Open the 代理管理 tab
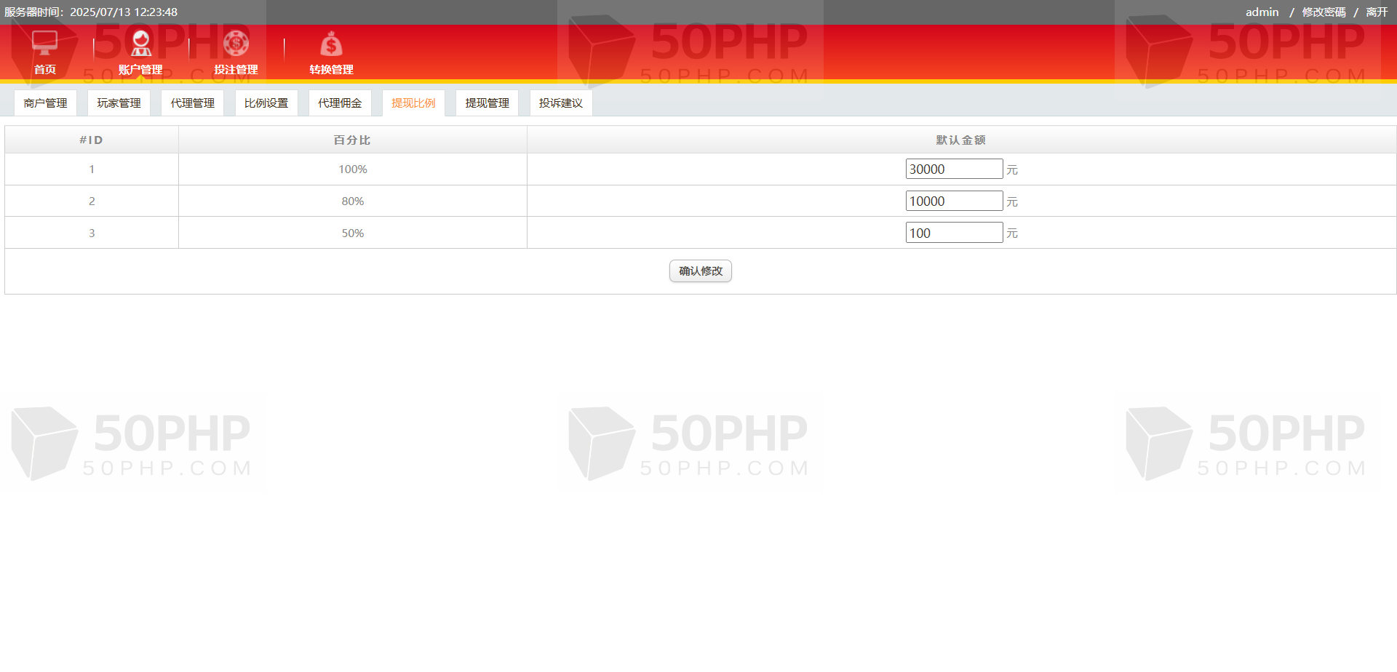The image size is (1397, 672). click(x=192, y=103)
